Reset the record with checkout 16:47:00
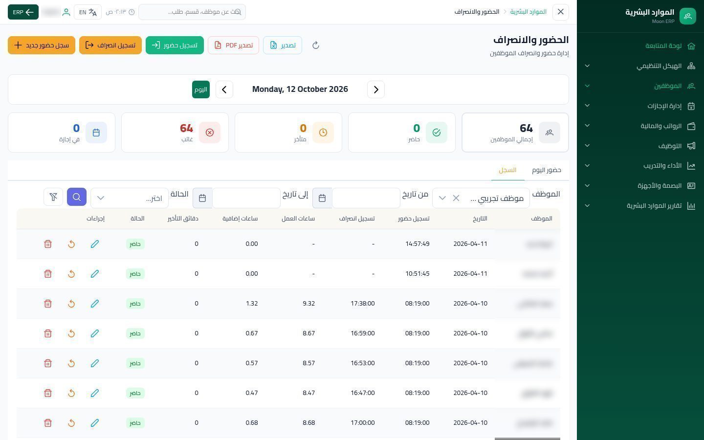 (x=71, y=393)
